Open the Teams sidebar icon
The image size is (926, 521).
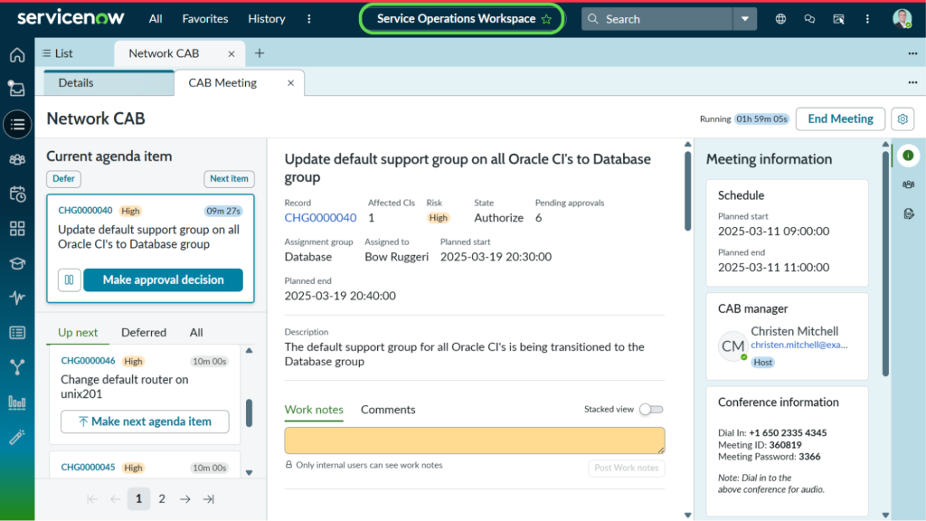click(x=17, y=159)
